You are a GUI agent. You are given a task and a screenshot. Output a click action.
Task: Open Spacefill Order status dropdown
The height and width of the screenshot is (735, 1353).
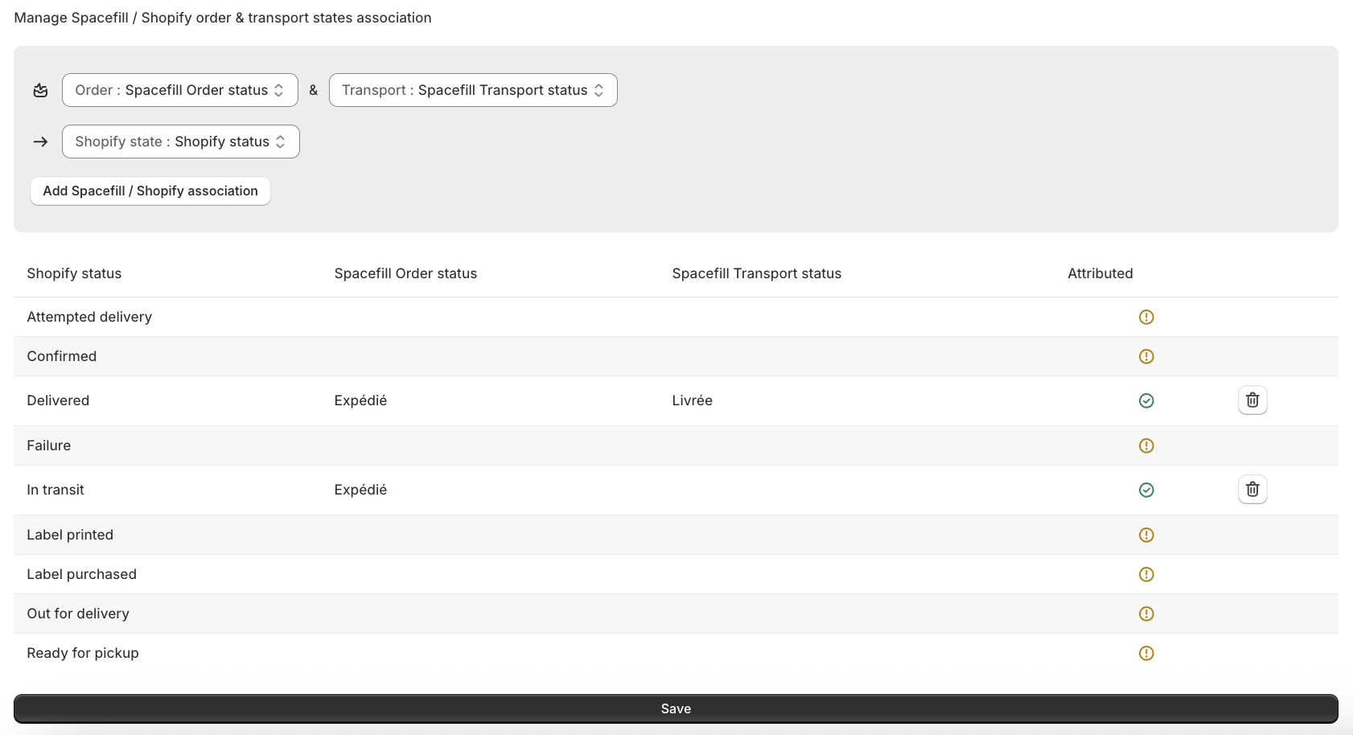point(179,90)
